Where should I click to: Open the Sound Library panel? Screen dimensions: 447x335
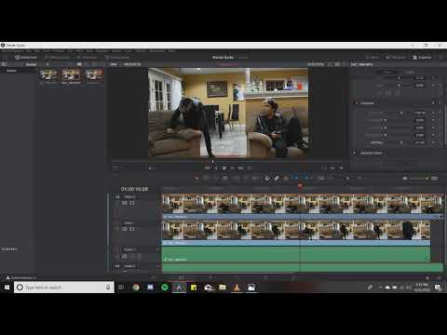pos(117,57)
